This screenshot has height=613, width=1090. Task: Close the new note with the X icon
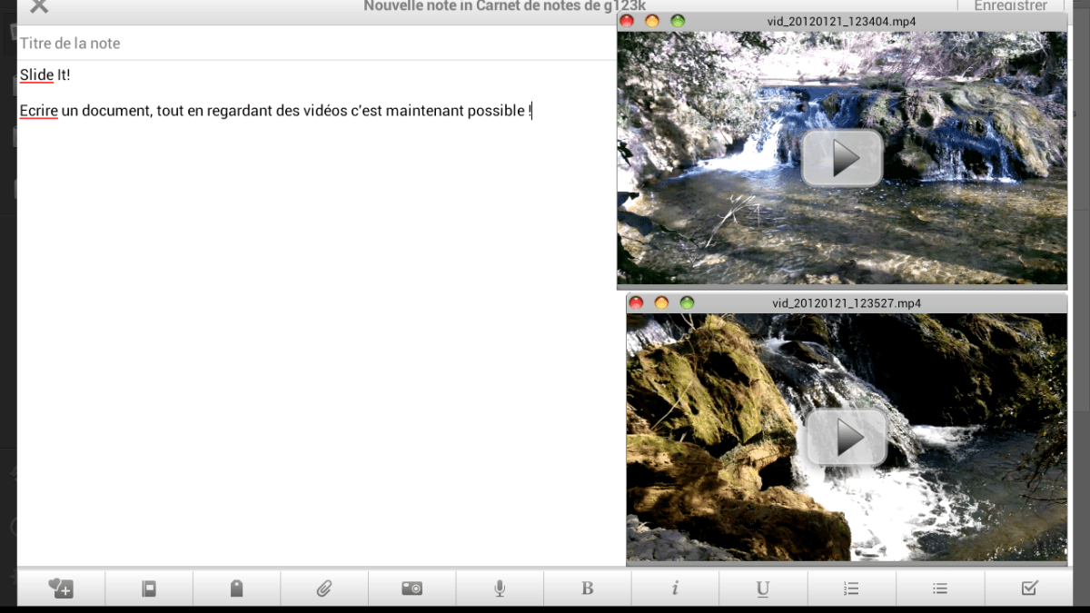tap(38, 7)
